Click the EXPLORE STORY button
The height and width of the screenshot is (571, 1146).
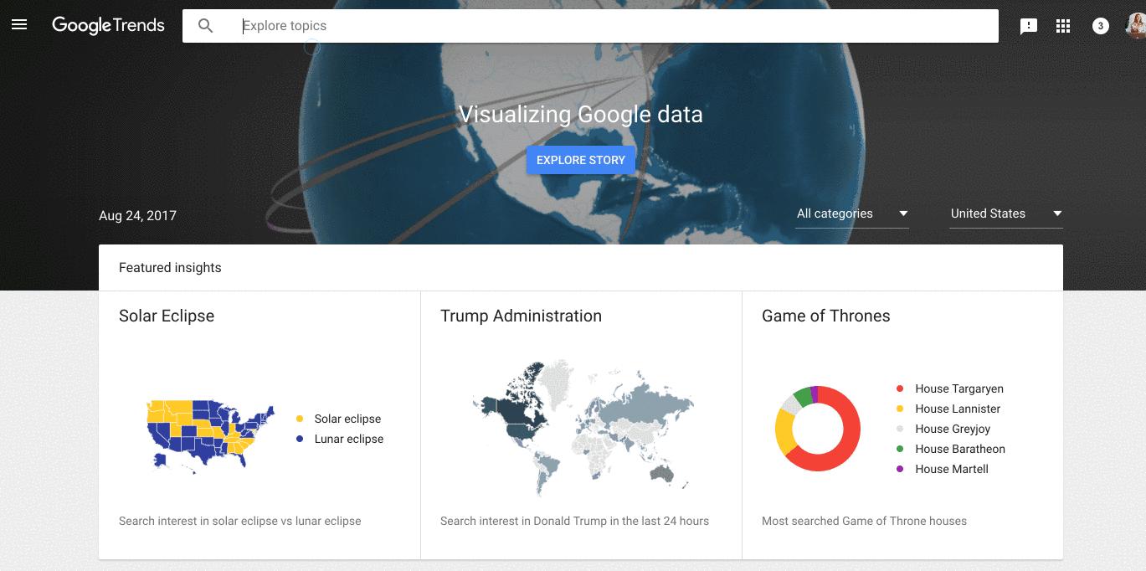581,160
